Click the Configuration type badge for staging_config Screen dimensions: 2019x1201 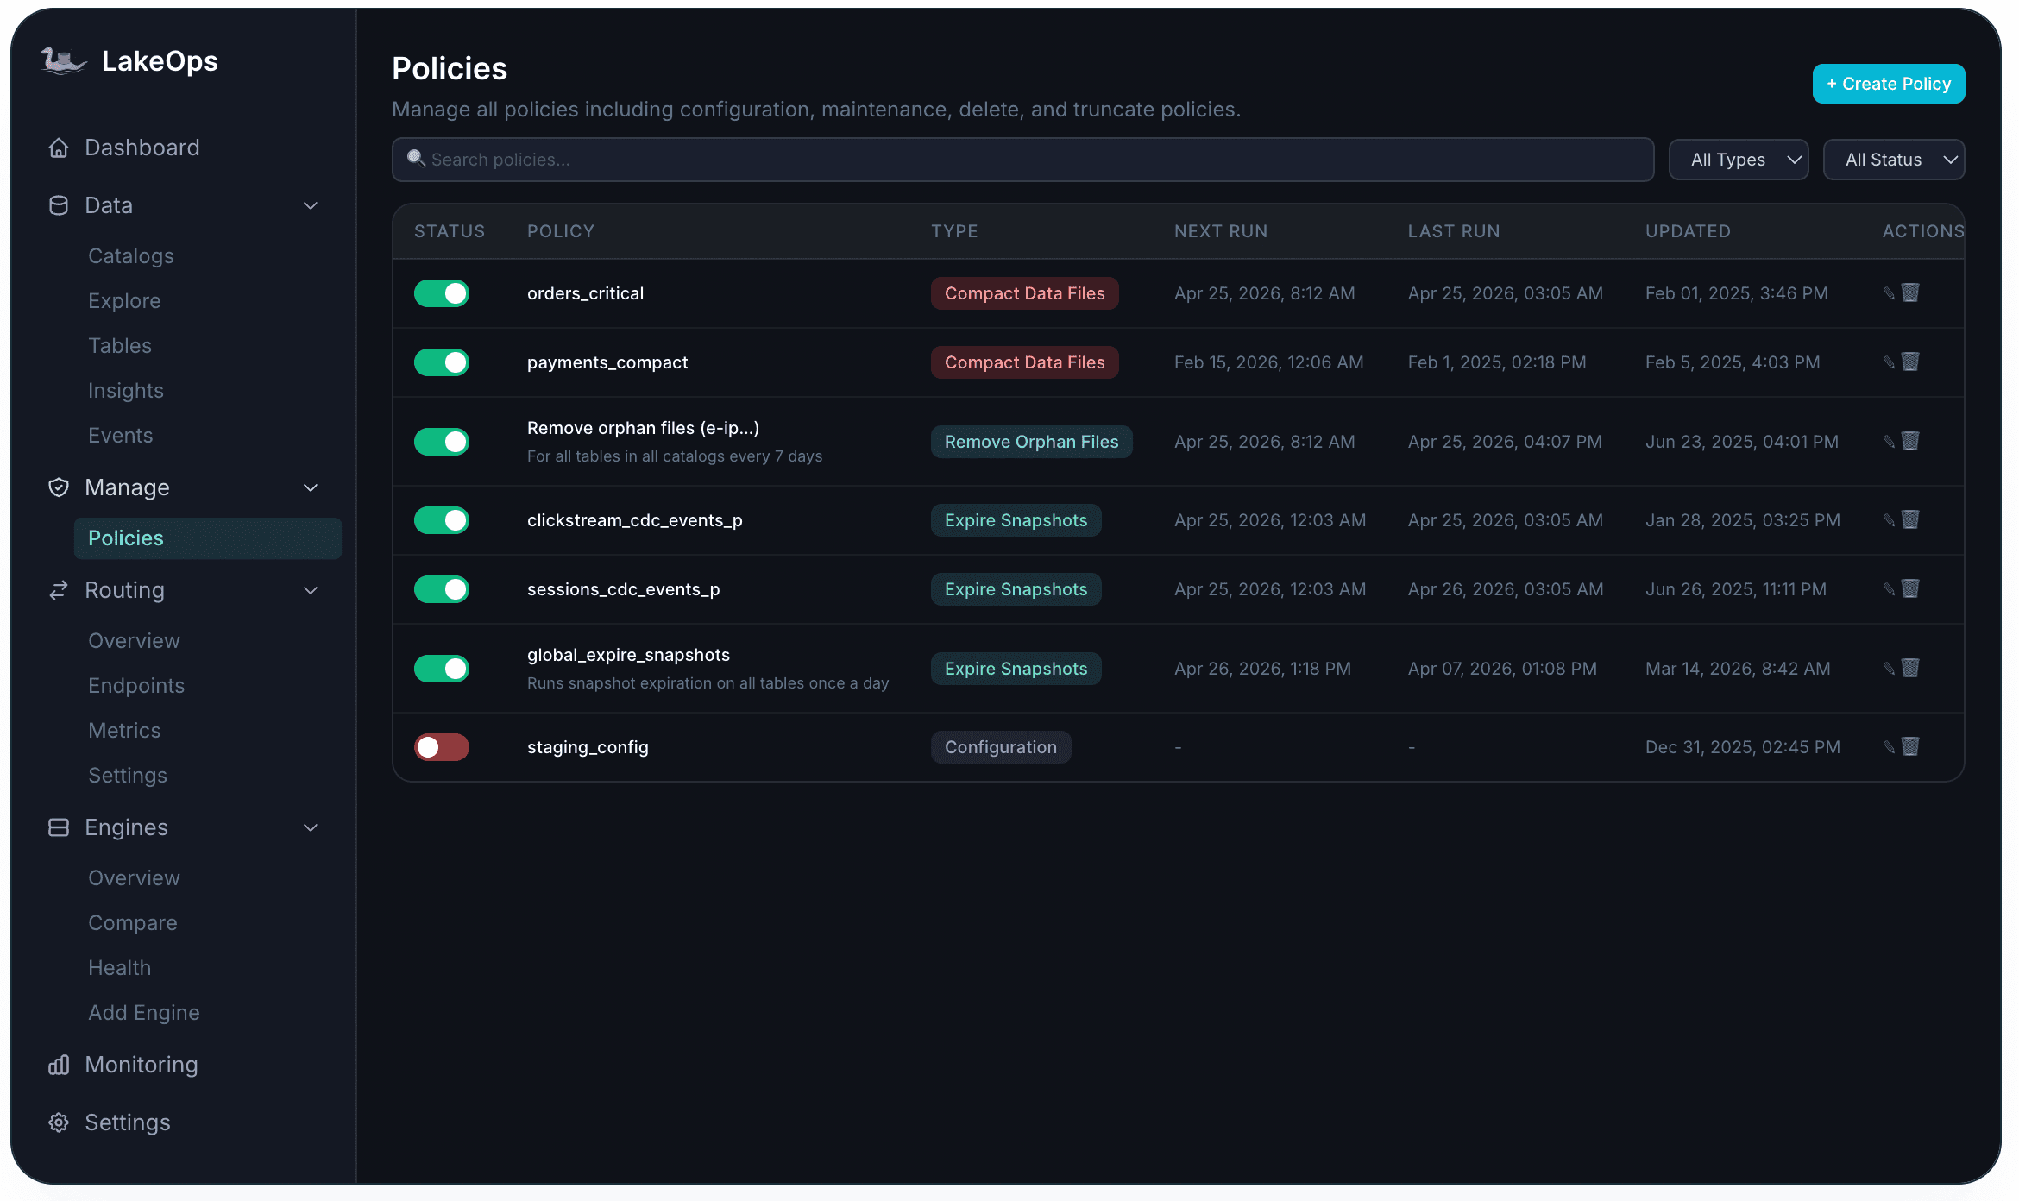[1001, 747]
